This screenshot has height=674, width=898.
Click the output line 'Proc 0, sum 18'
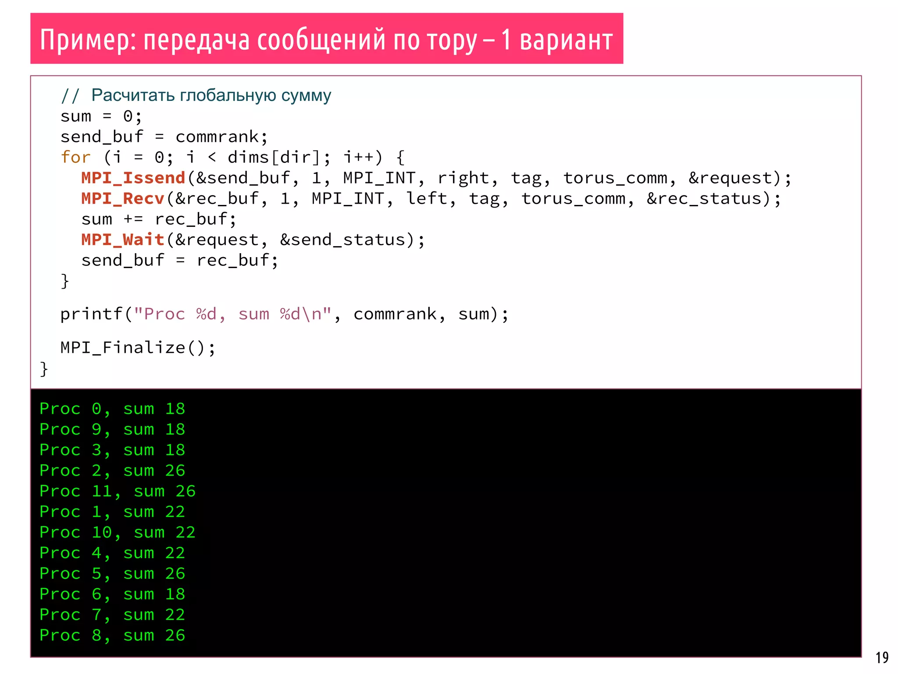112,409
